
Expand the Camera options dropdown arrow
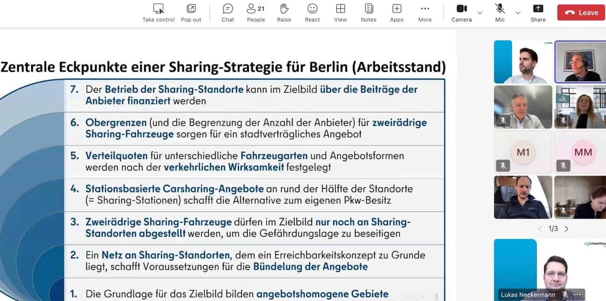pos(480,13)
